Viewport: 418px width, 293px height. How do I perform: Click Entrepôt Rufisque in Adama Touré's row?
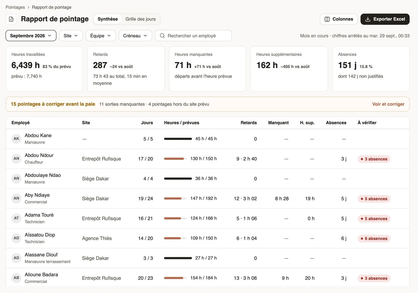click(102, 218)
